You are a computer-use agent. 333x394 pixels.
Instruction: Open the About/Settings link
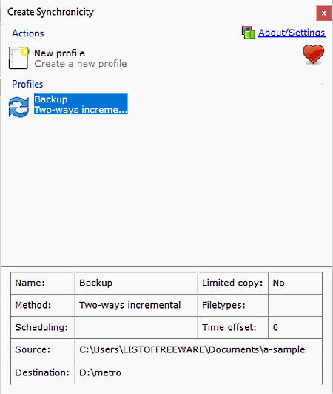[x=292, y=33]
